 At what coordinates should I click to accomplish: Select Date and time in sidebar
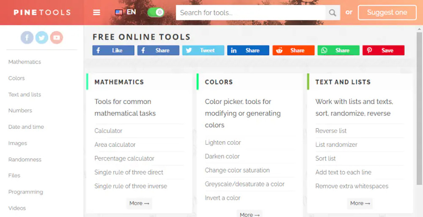point(26,127)
